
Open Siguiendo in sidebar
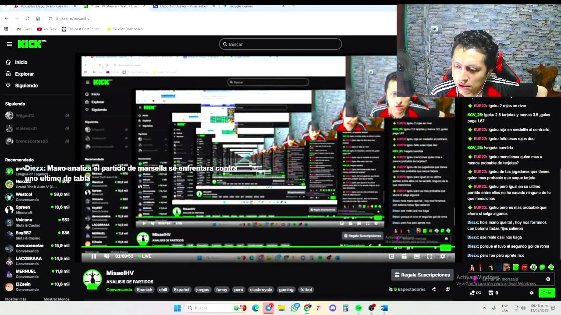pos(21,86)
